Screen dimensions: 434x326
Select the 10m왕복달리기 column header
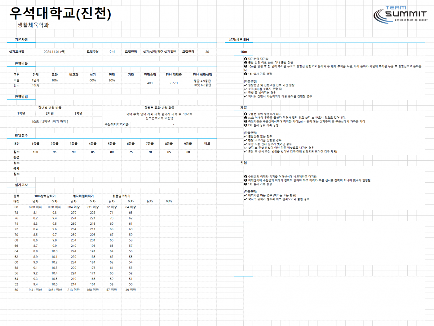[x=45, y=196]
